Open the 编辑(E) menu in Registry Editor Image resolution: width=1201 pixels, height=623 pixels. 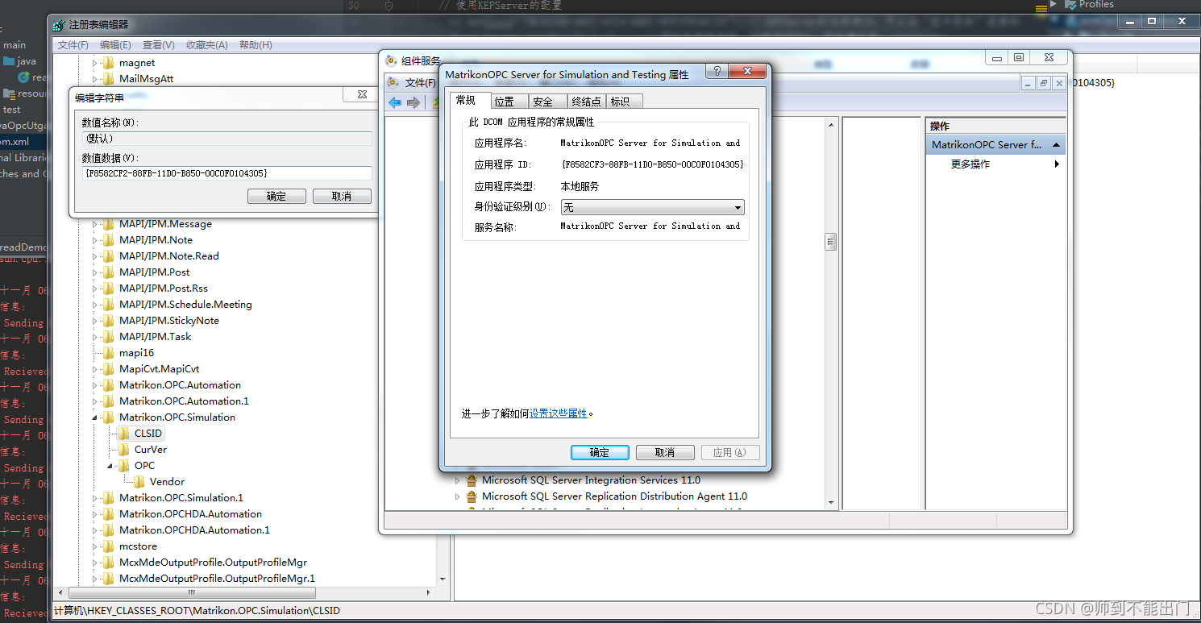(x=115, y=45)
